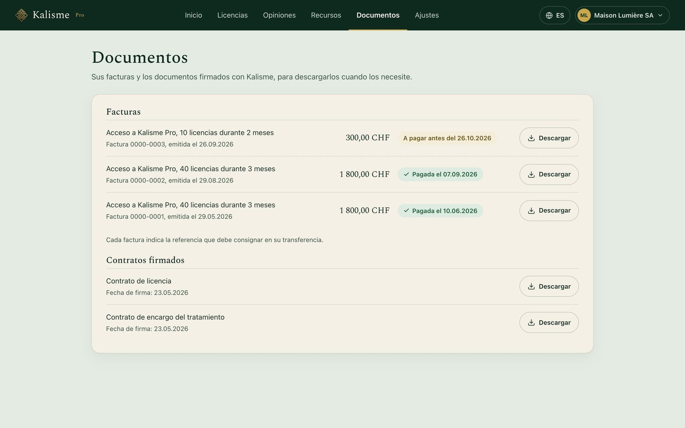Viewport: 685px width, 428px height.
Task: Click the Kalisme wordmark
Action: [x=51, y=15]
